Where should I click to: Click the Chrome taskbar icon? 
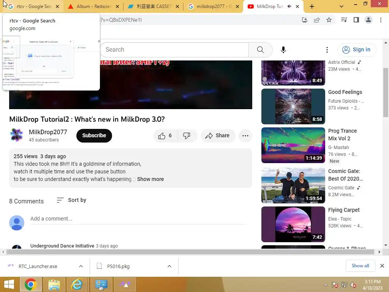[x=31, y=284]
